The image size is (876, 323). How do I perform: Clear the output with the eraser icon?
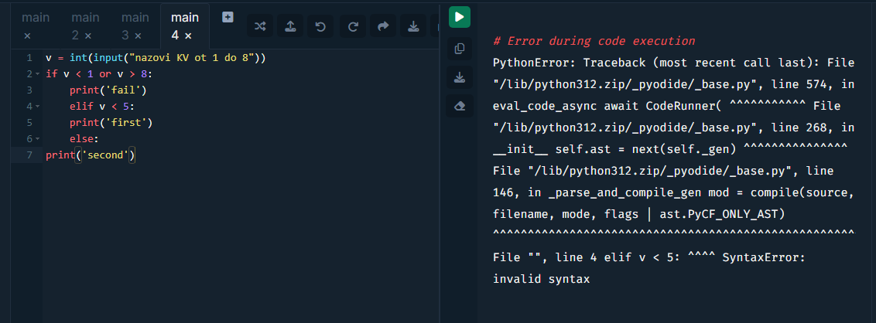coord(460,106)
